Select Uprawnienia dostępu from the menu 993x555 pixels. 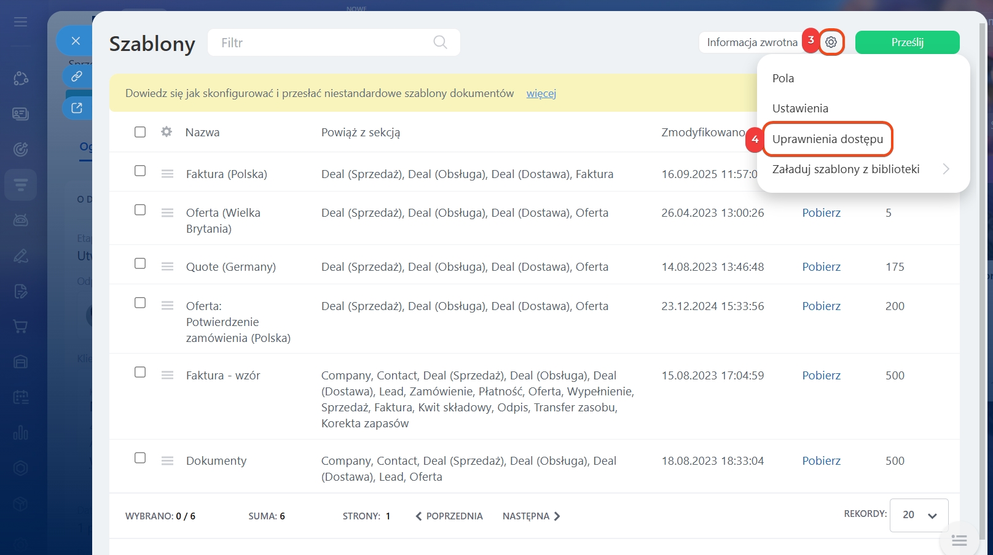pos(827,139)
